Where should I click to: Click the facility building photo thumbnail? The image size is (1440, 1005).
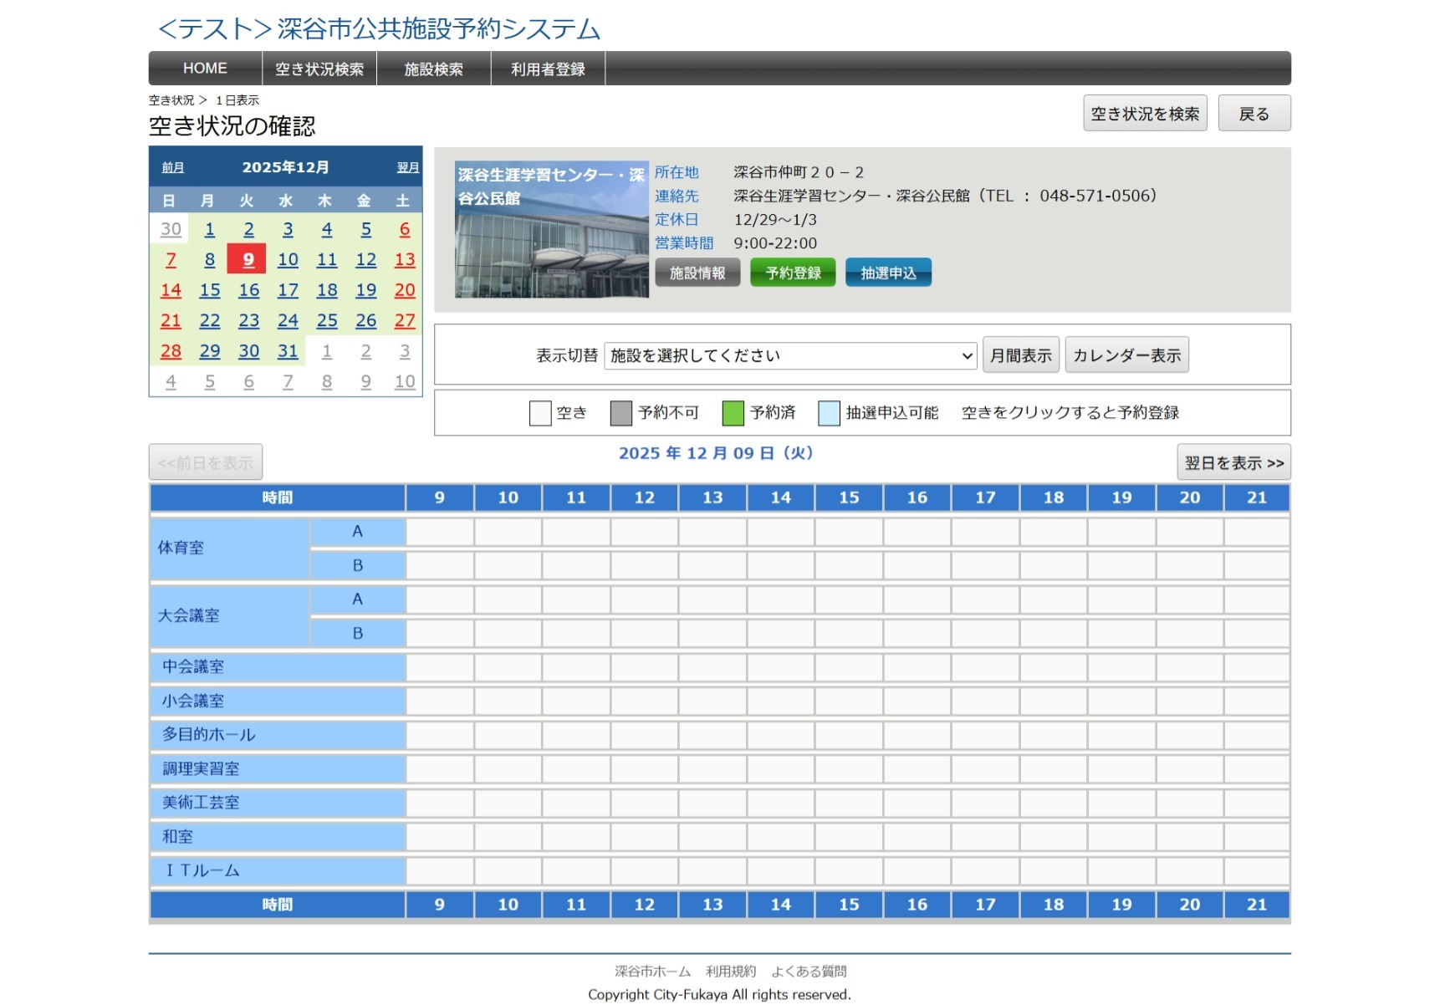[x=551, y=230]
